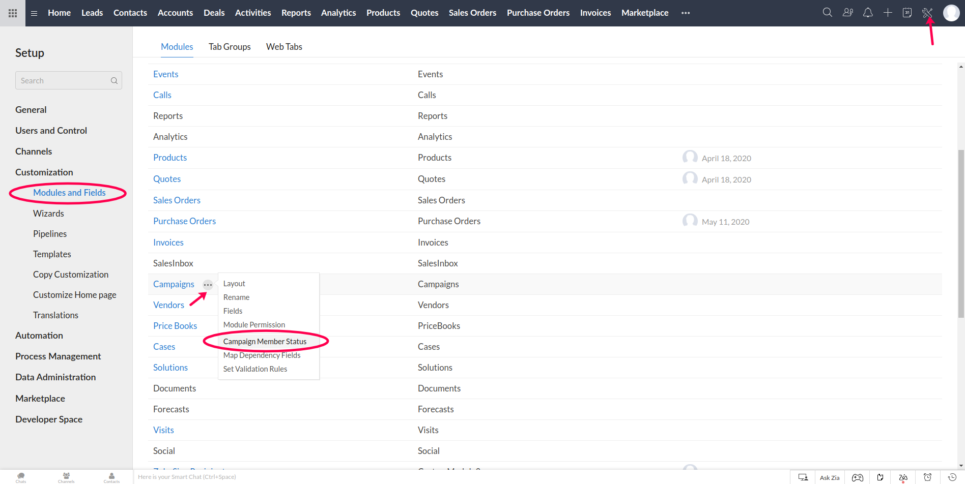Click the more options dots beside Campaigns
This screenshot has height=484, width=965.
coord(208,285)
